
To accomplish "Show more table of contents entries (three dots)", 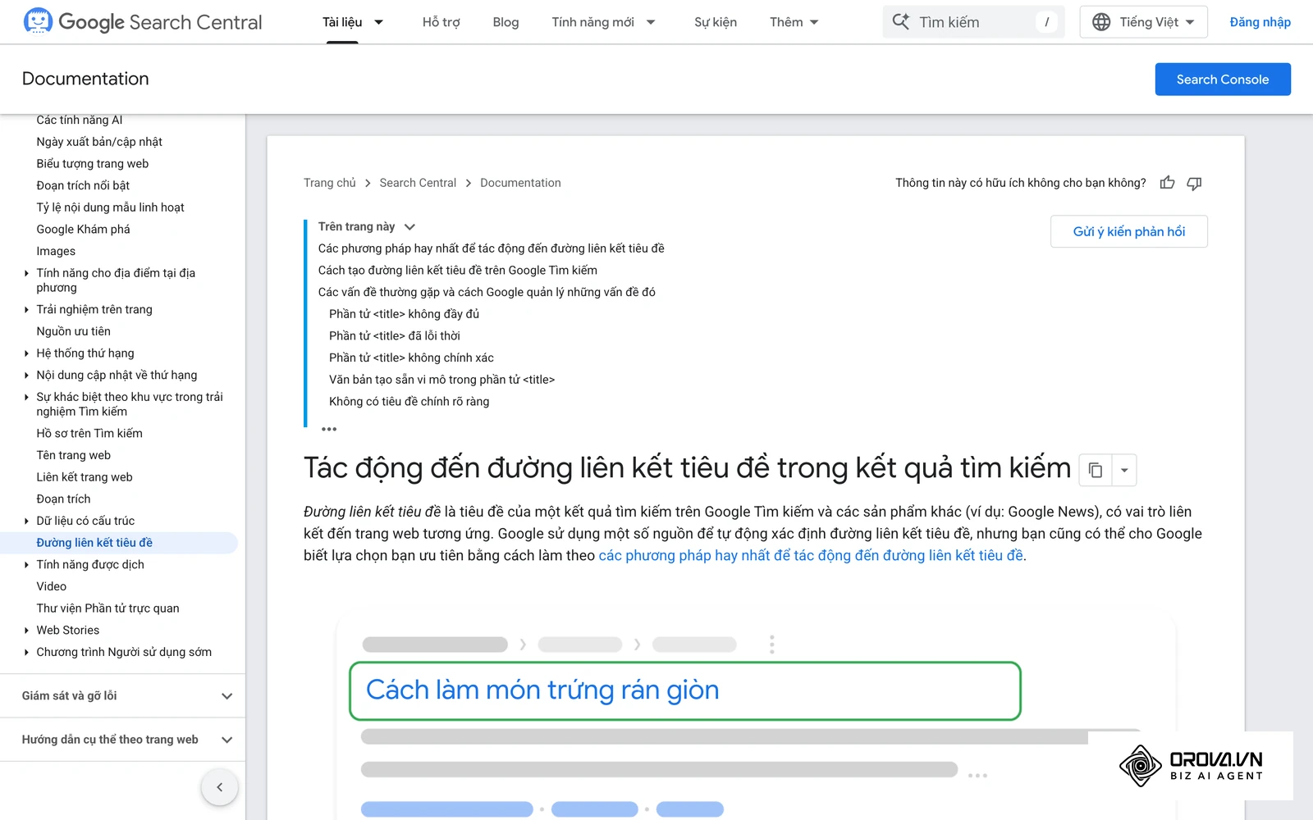I will 329,429.
